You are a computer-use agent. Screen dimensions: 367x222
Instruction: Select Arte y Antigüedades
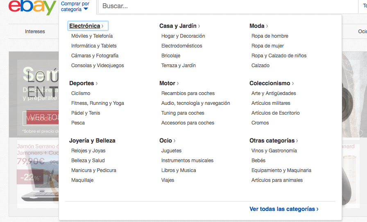point(274,93)
